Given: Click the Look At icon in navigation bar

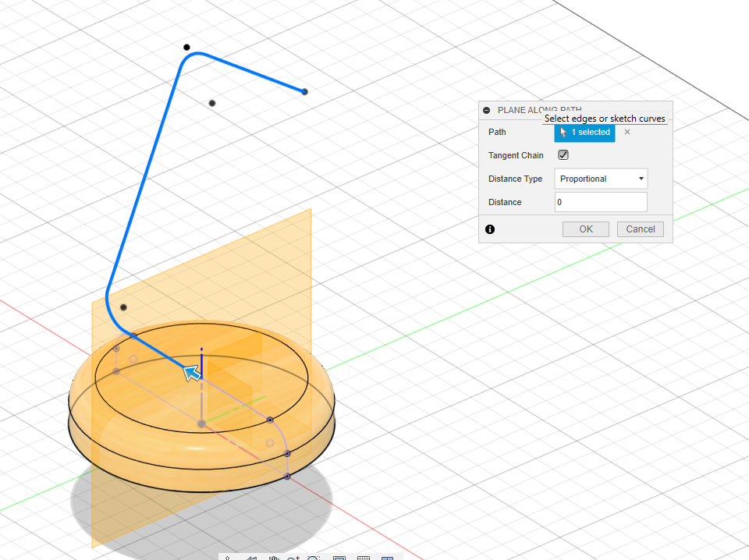Looking at the screenshot, I should [251, 558].
